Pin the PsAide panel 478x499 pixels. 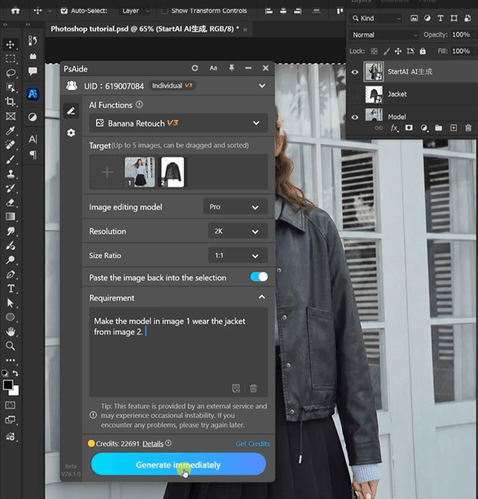coord(231,68)
